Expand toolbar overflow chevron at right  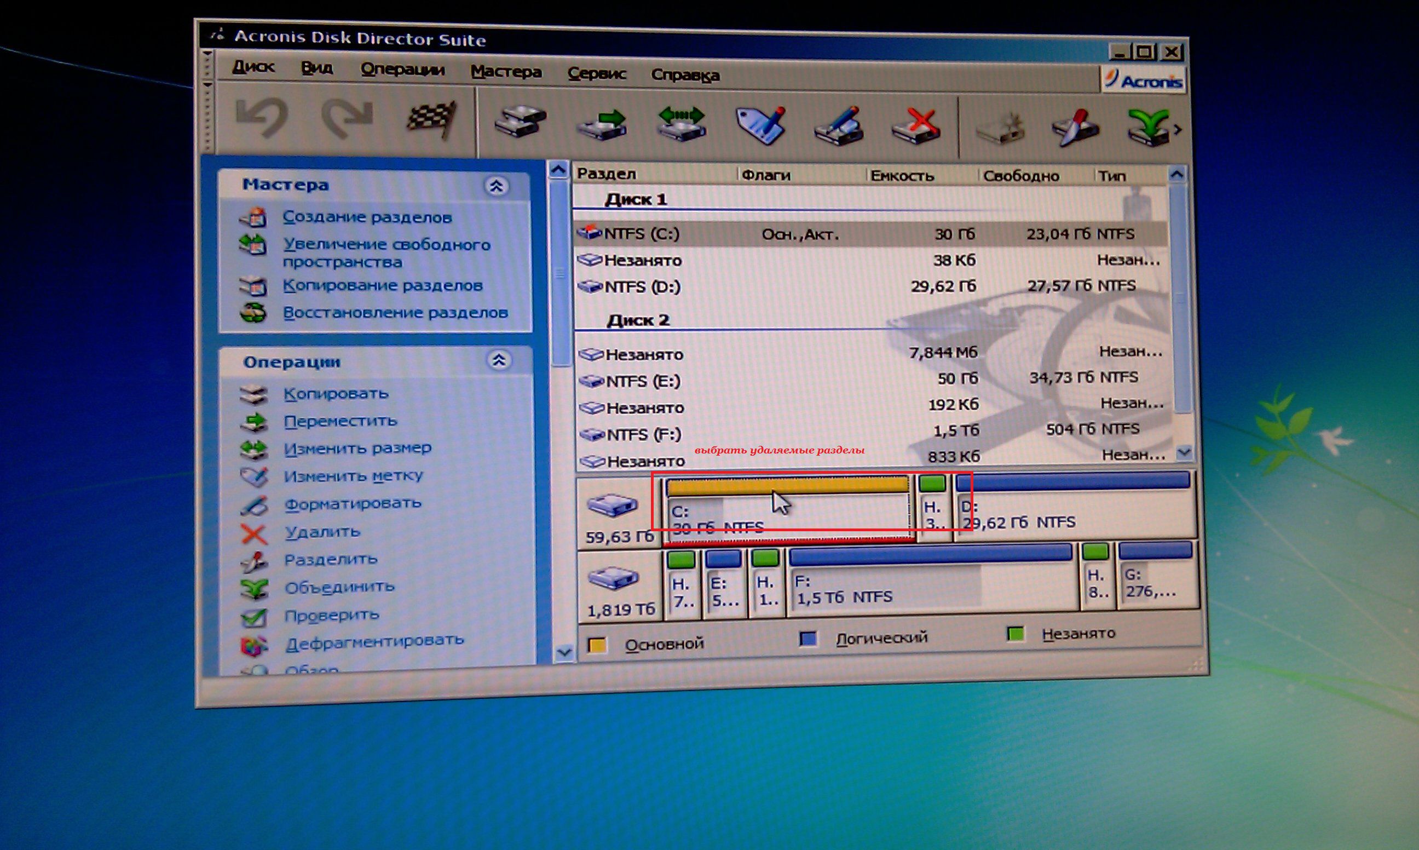point(1178,130)
